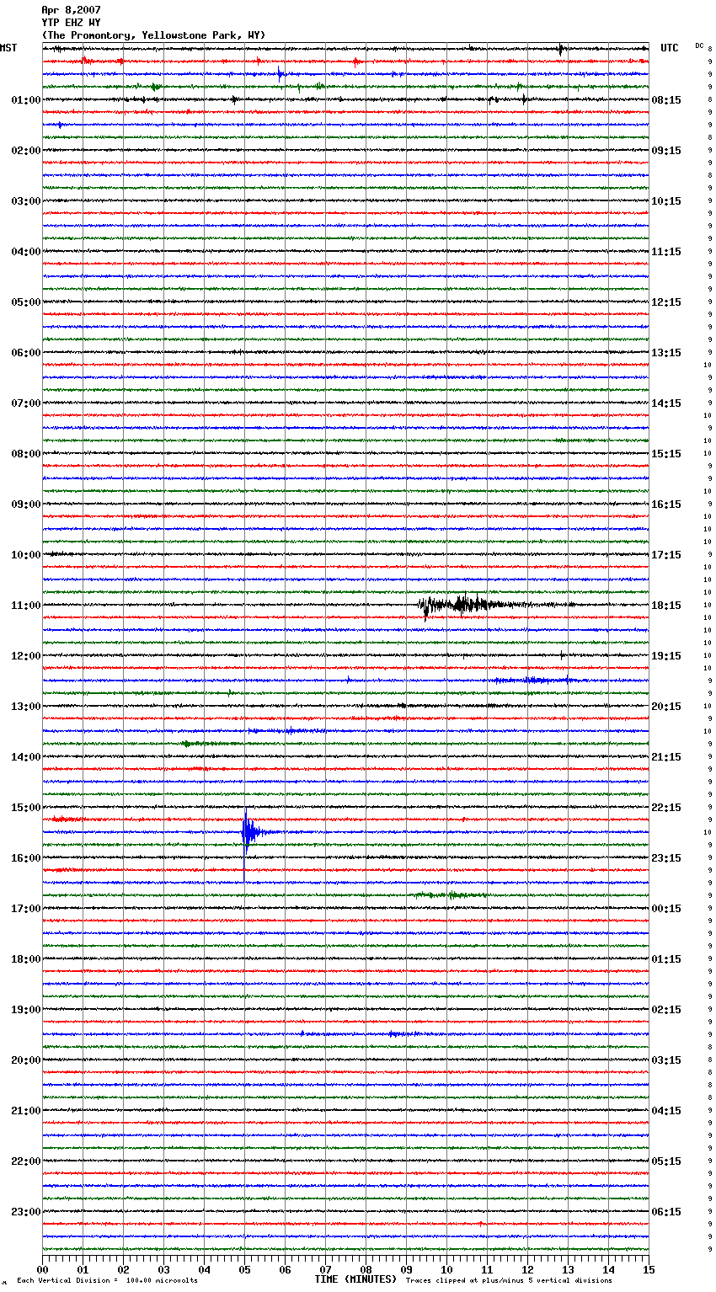The width and height of the screenshot is (716, 1292).
Task: Click the '15' minute axis tick label
Action: [649, 1269]
